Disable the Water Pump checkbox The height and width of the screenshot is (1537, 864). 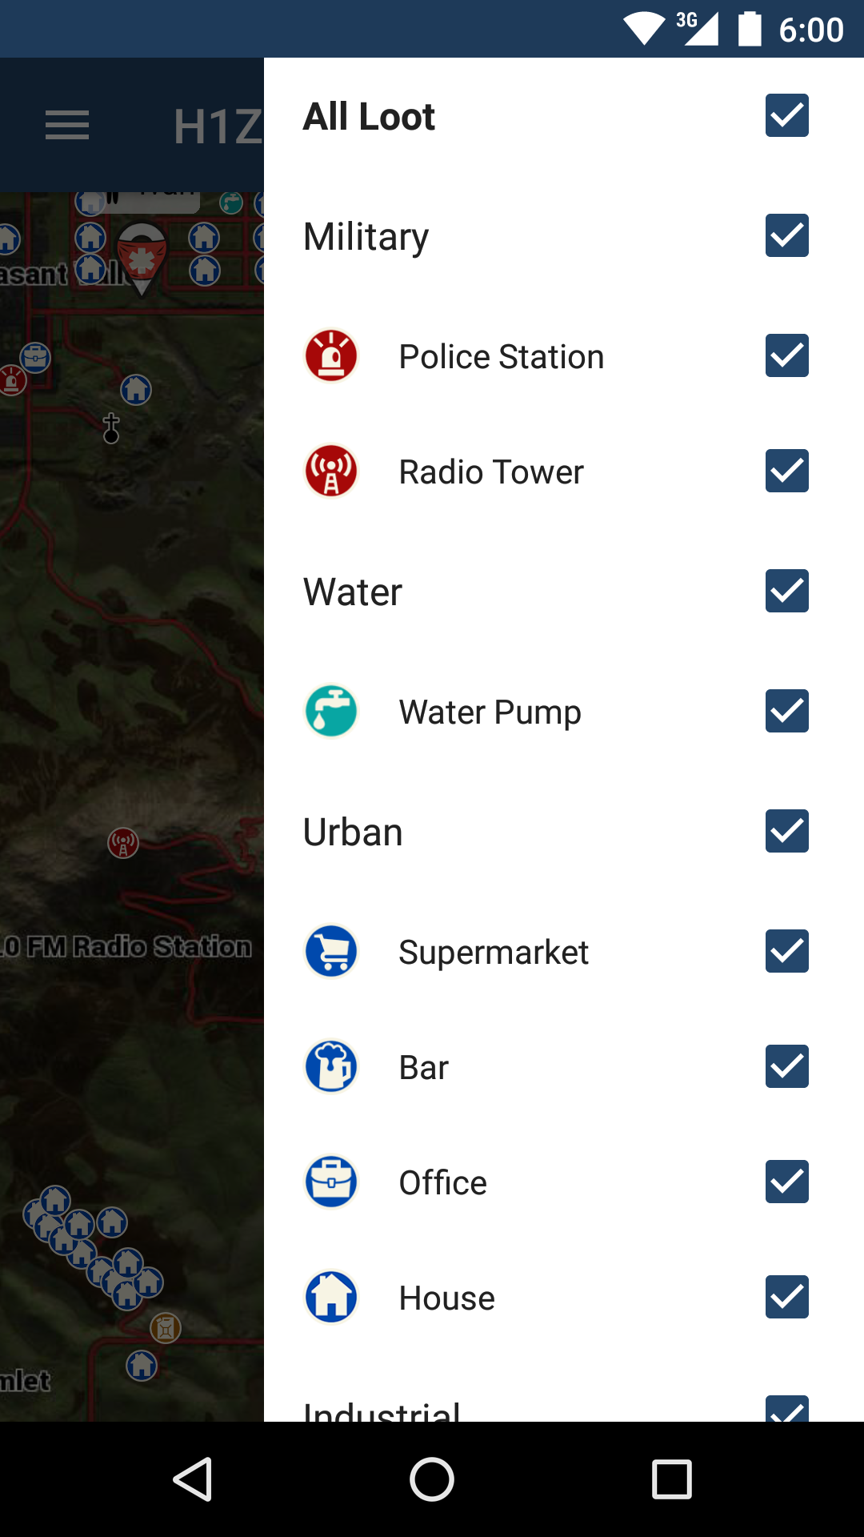[x=787, y=711]
